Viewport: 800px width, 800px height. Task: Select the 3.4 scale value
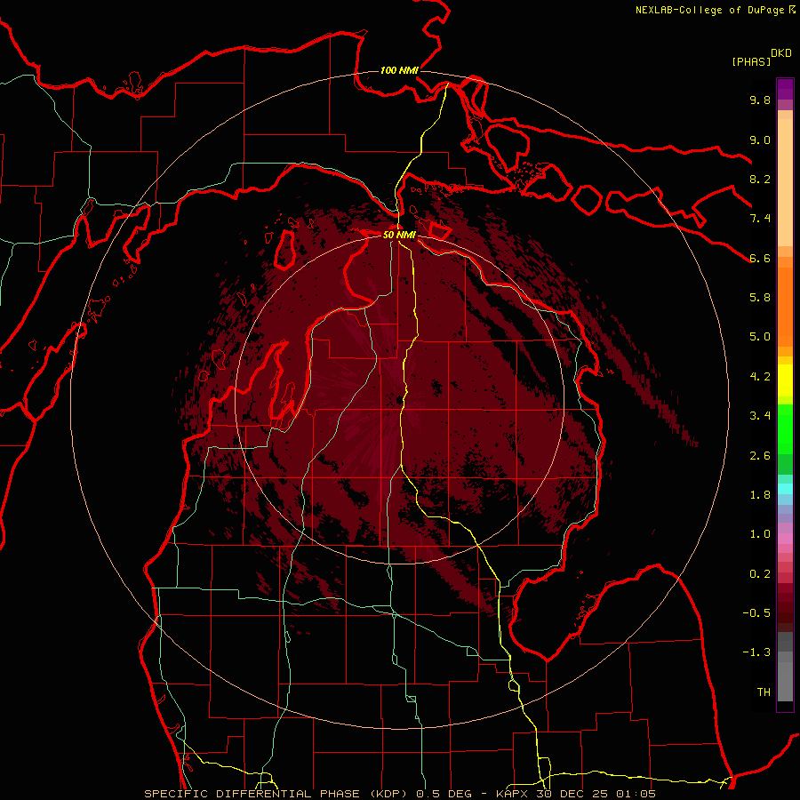(760, 416)
